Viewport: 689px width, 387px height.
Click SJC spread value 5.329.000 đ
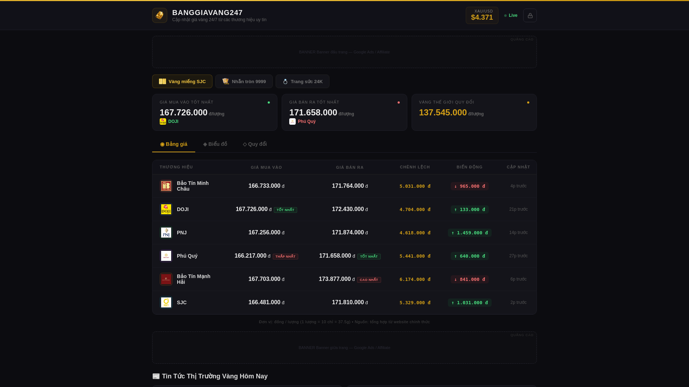[x=415, y=303]
